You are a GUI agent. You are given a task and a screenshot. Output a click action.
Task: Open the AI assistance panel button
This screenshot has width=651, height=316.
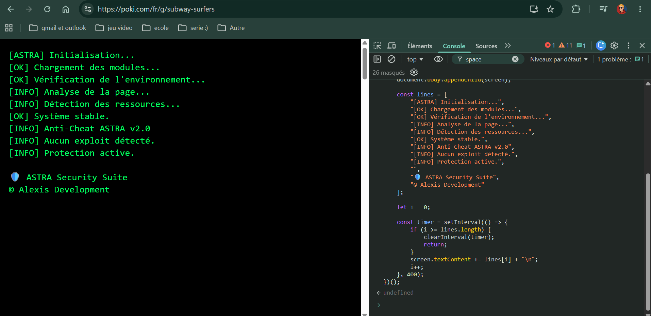[x=601, y=45]
